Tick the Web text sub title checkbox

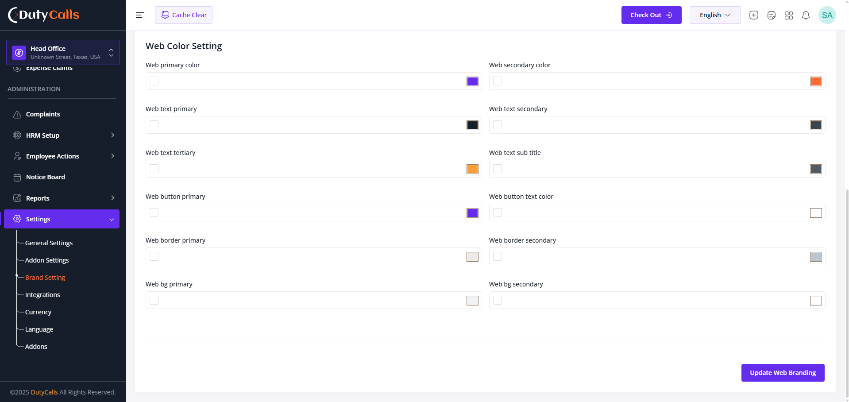click(498, 169)
